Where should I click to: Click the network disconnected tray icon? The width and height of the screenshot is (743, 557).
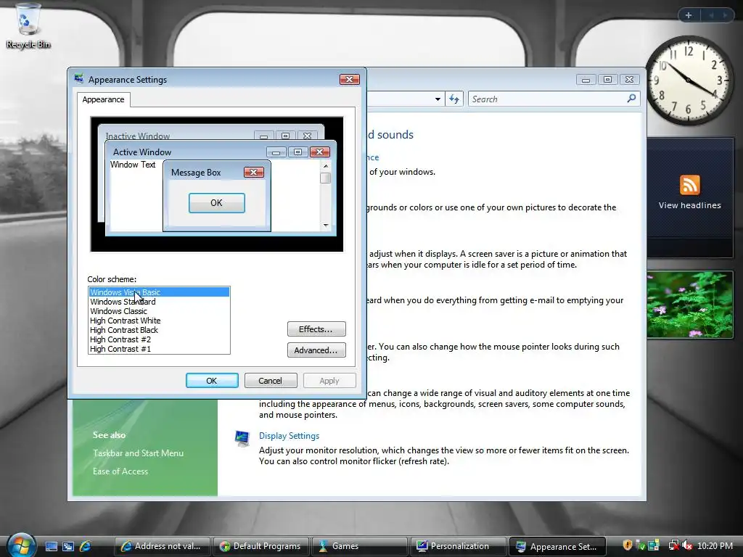(x=673, y=545)
